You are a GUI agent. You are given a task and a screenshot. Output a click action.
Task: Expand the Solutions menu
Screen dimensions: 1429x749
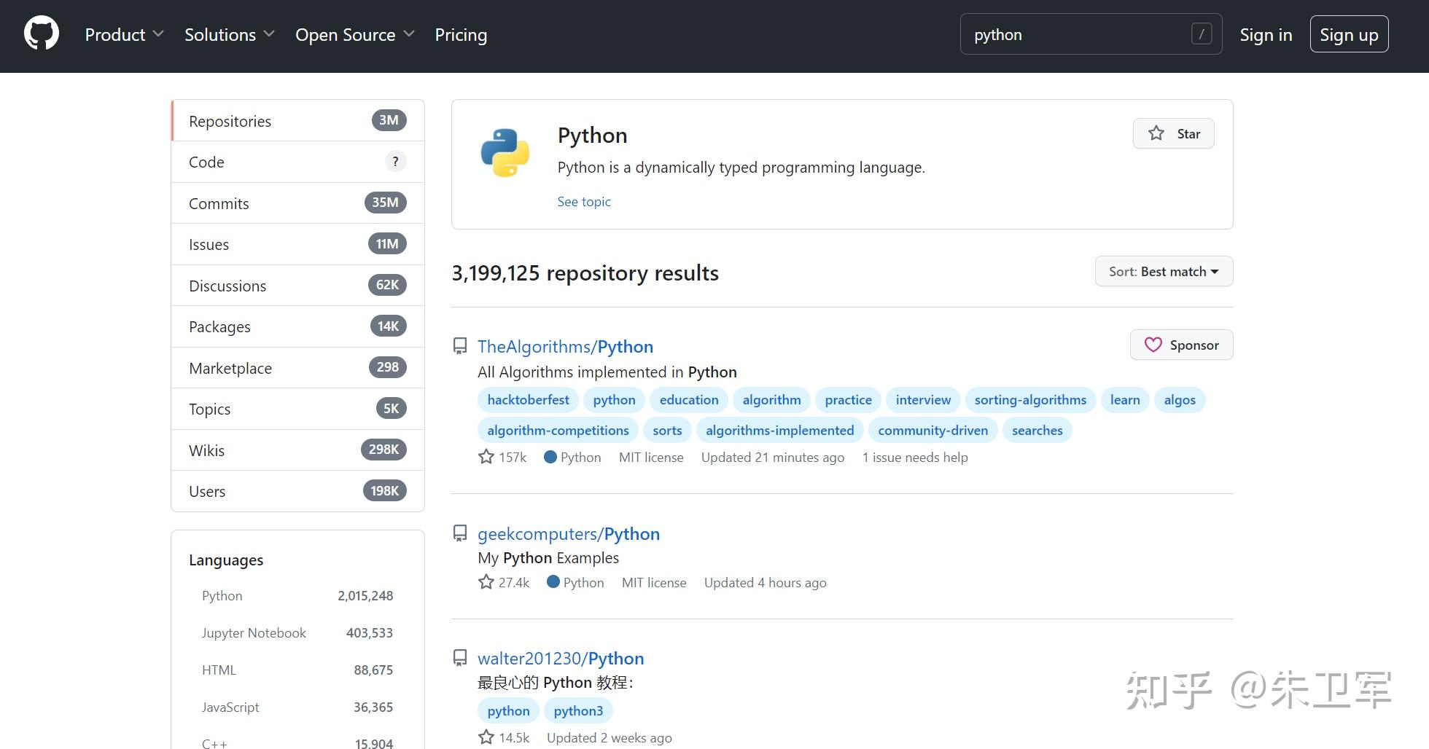230,34
